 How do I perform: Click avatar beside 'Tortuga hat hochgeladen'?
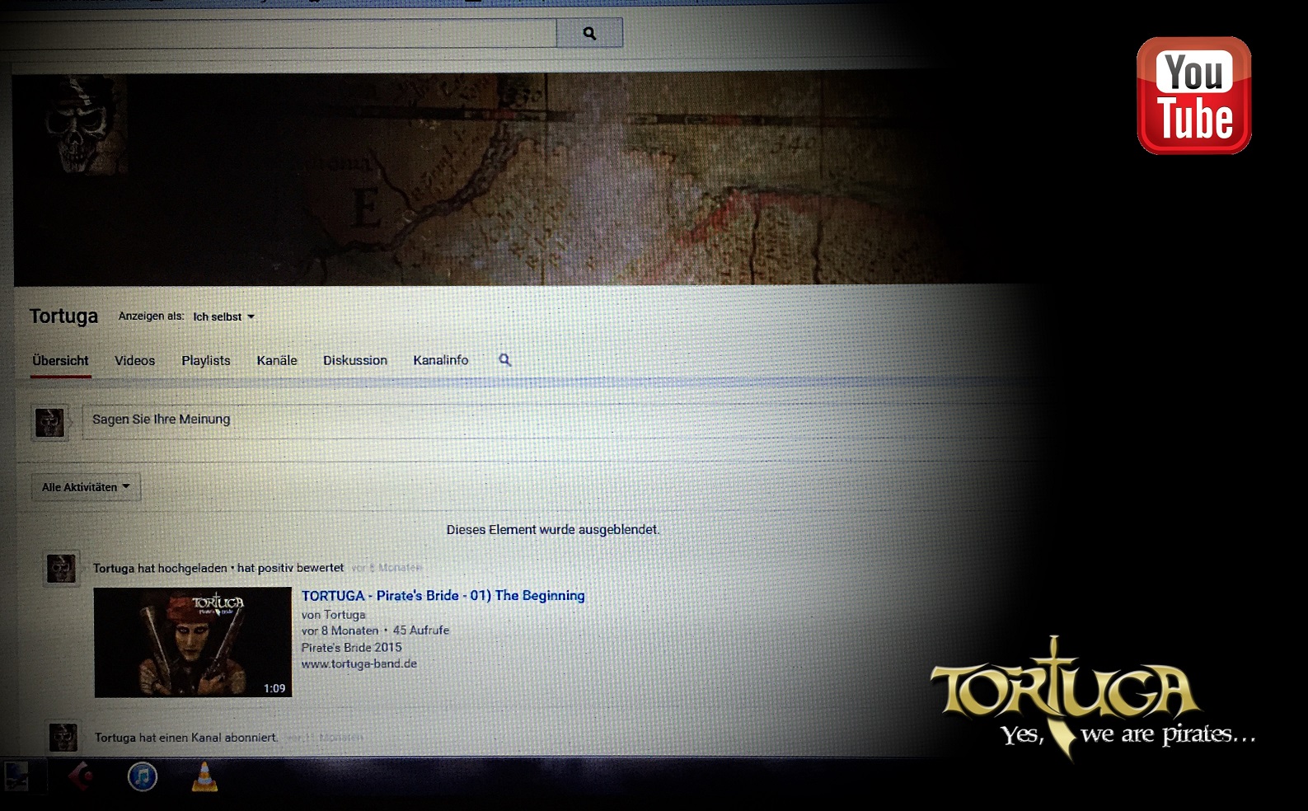click(x=61, y=569)
